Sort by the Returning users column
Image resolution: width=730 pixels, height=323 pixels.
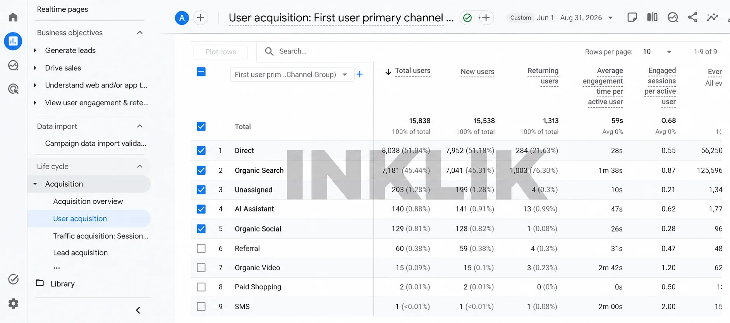click(543, 76)
